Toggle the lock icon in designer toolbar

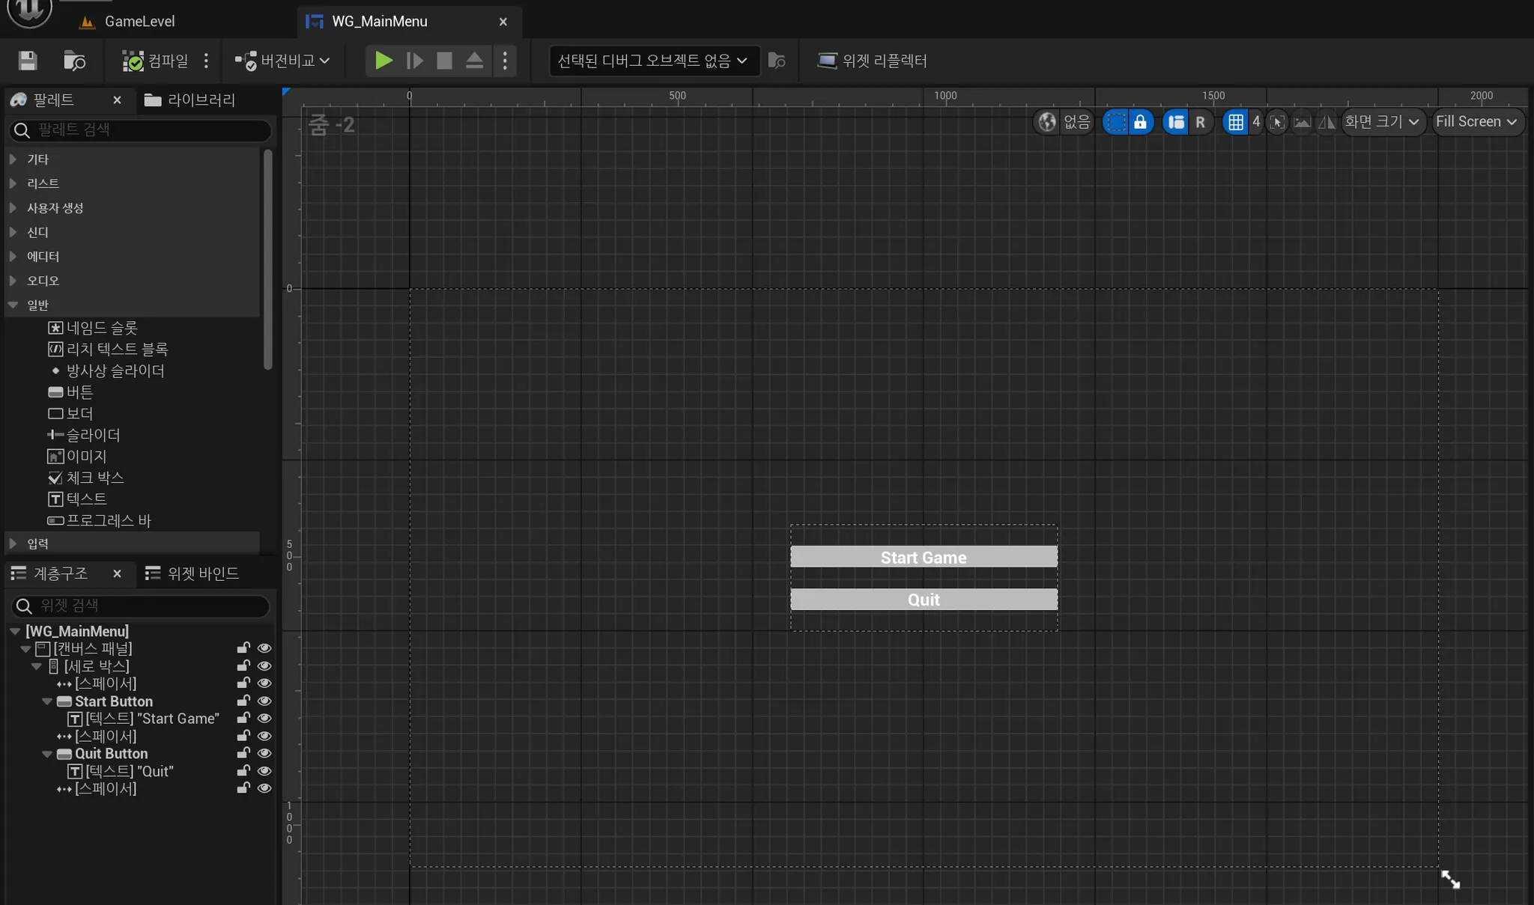pyautogui.click(x=1140, y=122)
